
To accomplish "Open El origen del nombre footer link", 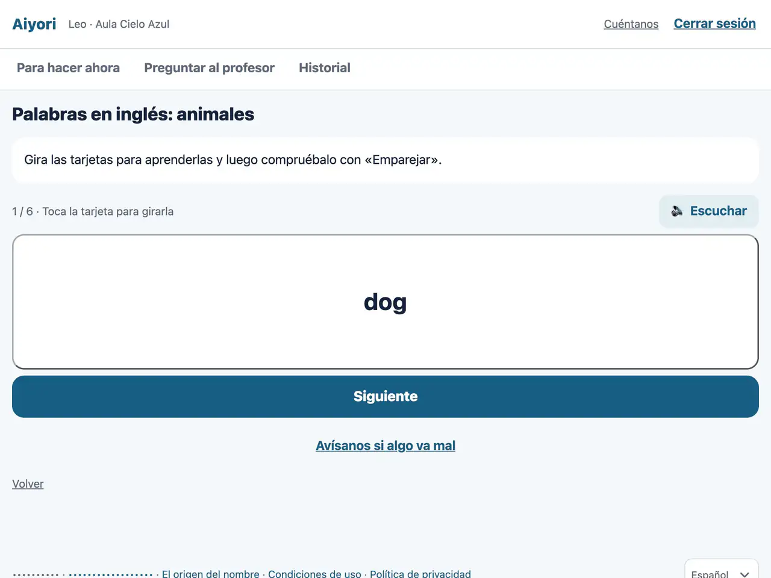I will tap(210, 574).
